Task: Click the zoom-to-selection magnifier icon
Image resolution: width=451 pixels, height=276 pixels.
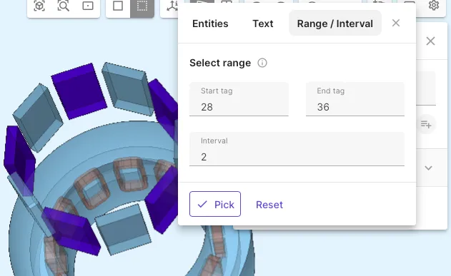Action: click(x=64, y=6)
